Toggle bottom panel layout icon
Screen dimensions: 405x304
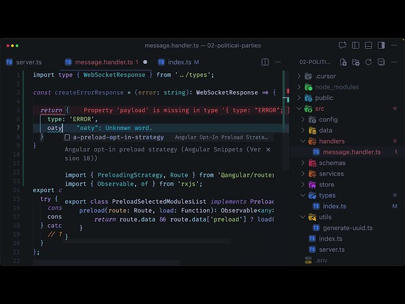(368, 46)
